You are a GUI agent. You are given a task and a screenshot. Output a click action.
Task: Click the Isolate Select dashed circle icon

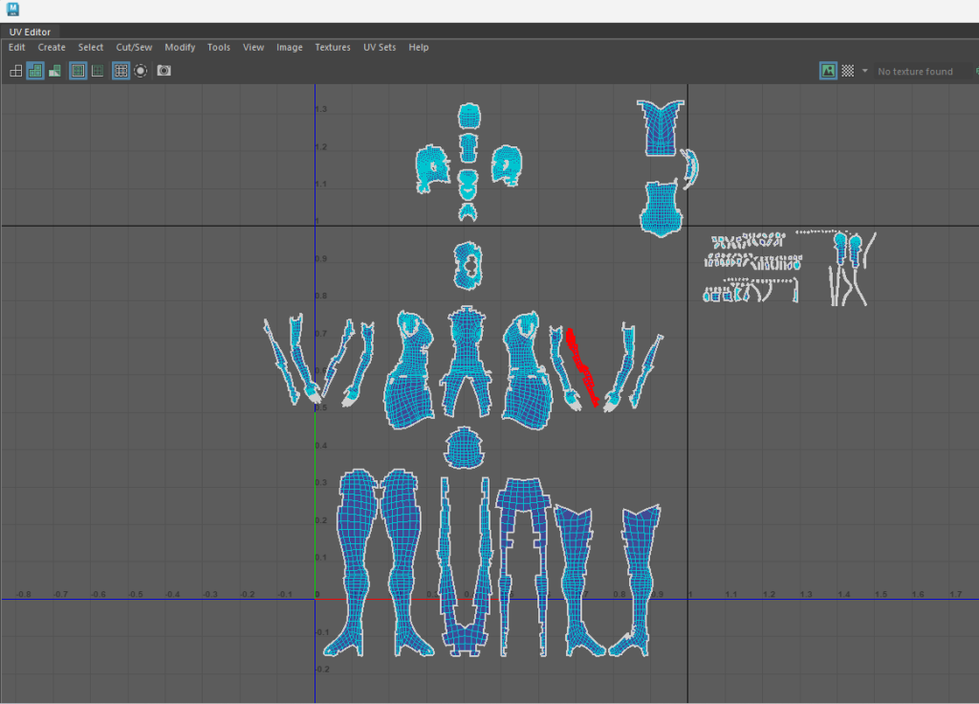141,71
